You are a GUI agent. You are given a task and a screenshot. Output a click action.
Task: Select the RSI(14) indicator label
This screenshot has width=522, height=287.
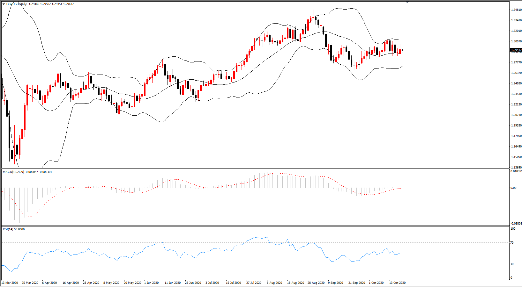coord(8,229)
